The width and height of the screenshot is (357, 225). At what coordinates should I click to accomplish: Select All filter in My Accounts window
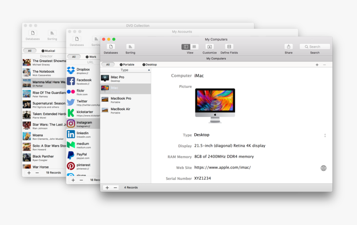74,57
